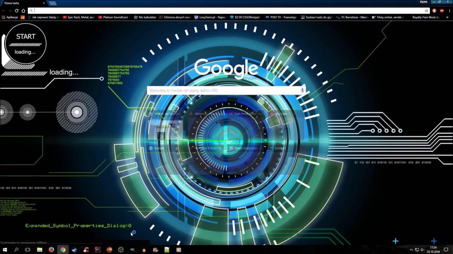
Task: Open 'Filmy online, seriale' bookmark
Action: point(388,17)
